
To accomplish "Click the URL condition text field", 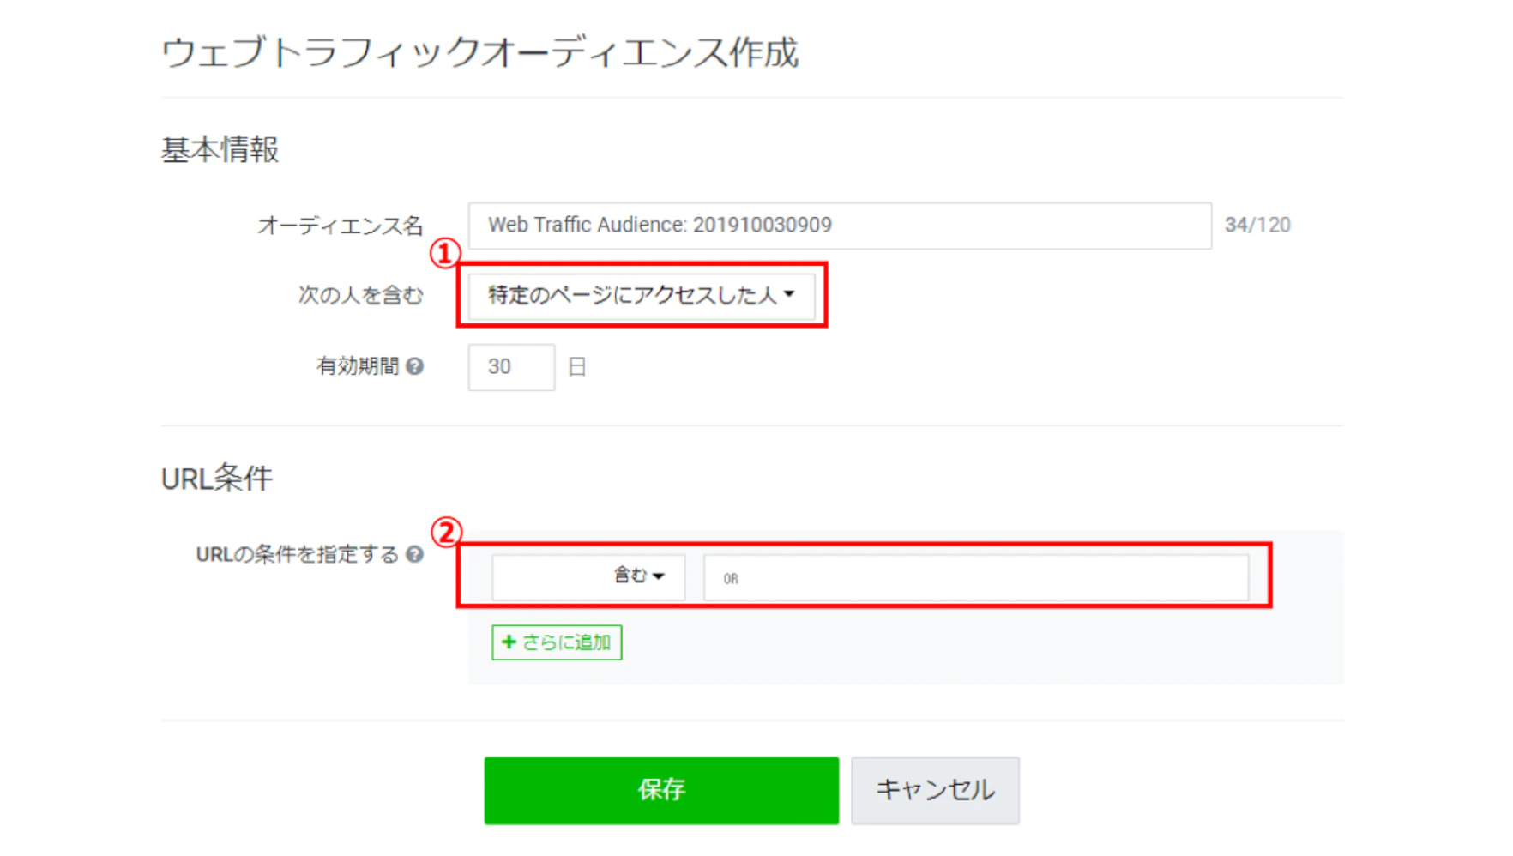I will click(976, 577).
